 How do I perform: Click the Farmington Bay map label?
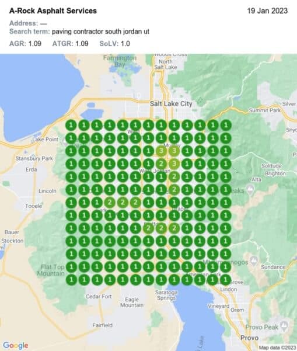tap(120, 61)
